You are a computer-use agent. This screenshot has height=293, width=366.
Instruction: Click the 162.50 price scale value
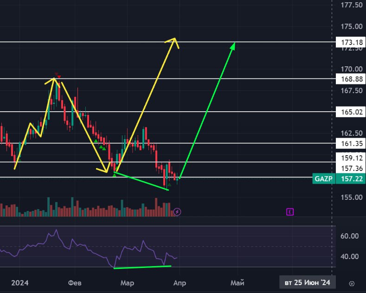point(352,133)
